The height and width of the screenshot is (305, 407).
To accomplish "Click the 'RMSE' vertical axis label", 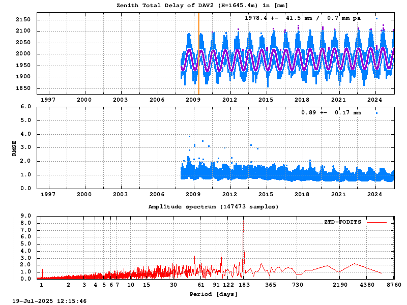I will pyautogui.click(x=14, y=148).
